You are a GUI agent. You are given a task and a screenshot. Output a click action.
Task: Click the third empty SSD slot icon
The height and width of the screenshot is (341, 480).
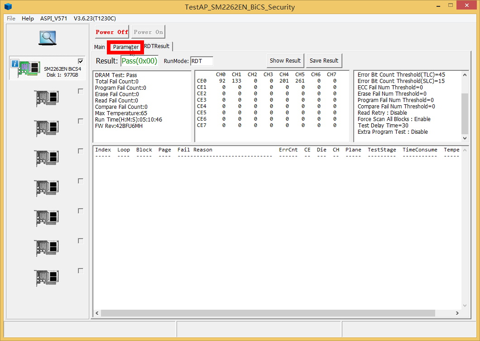pyautogui.click(x=47, y=158)
